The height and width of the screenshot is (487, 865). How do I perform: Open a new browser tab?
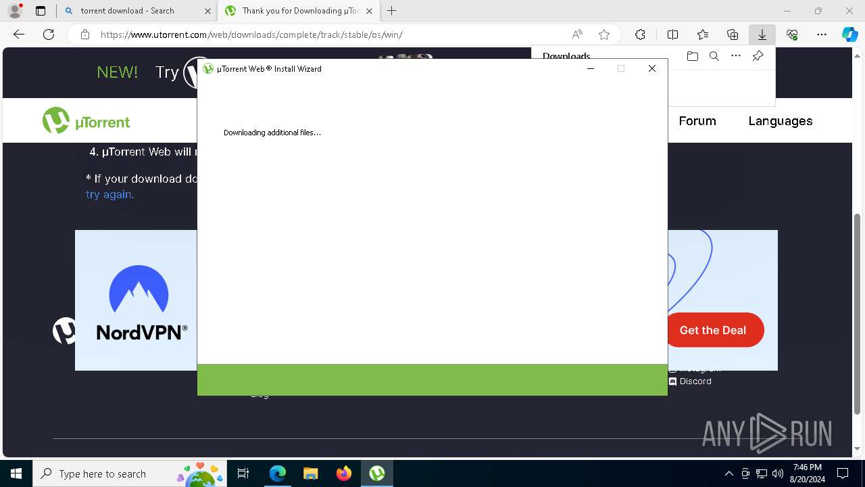pos(392,11)
